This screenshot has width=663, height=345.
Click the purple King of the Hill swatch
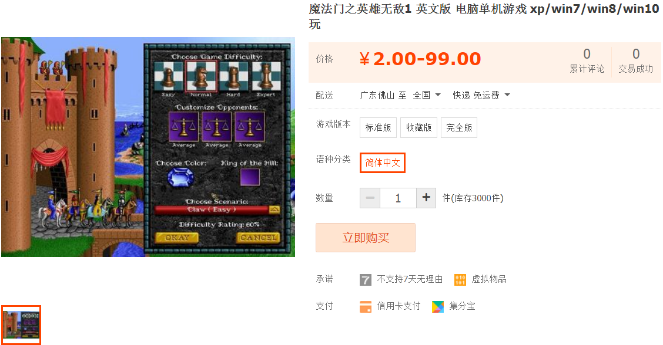249,177
